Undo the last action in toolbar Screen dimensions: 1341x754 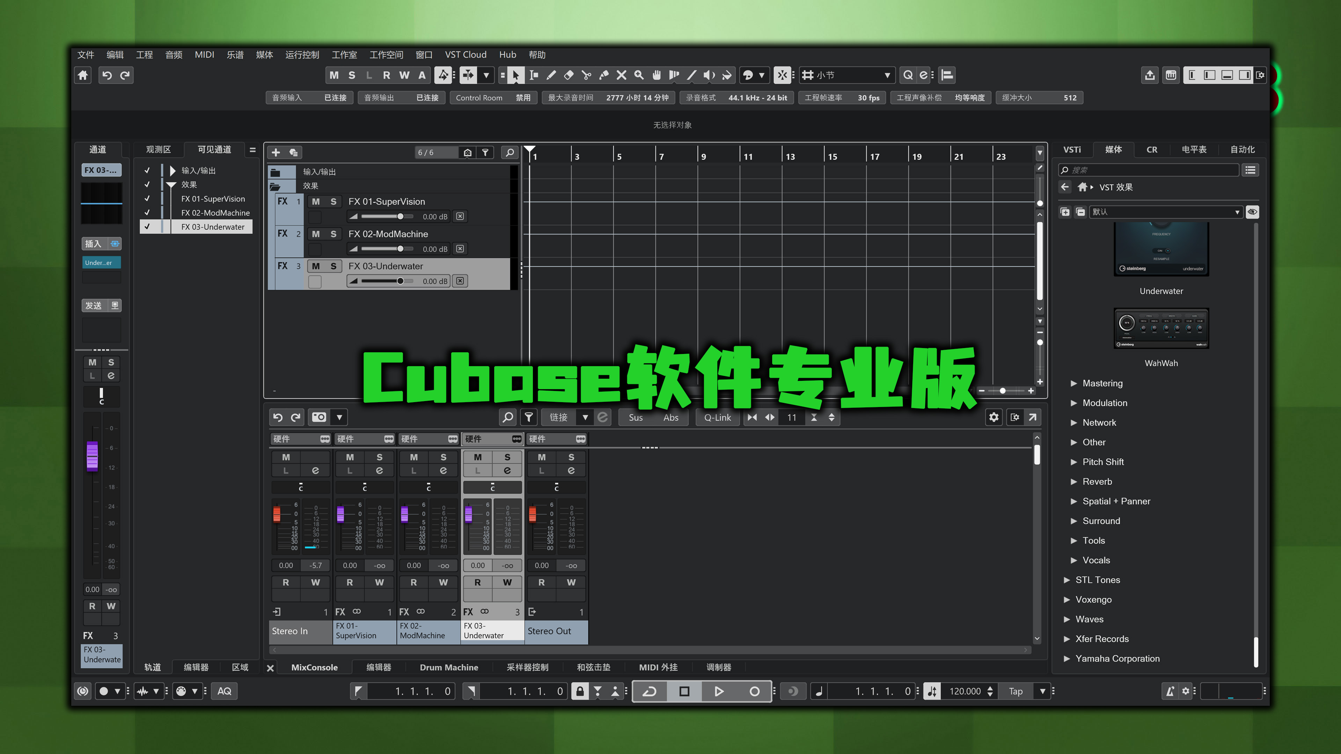[107, 75]
